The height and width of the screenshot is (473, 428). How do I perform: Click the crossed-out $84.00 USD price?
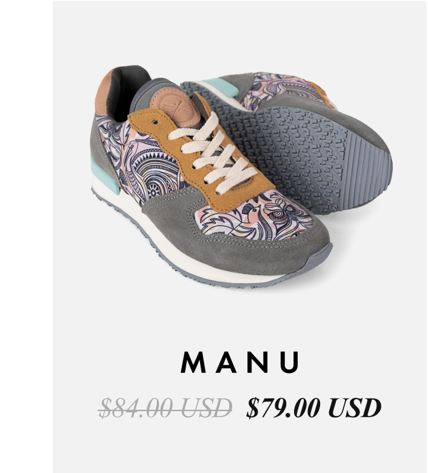pyautogui.click(x=166, y=408)
